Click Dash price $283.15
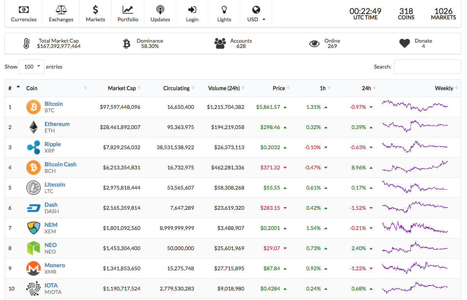This screenshot has width=467, height=300. click(270, 208)
